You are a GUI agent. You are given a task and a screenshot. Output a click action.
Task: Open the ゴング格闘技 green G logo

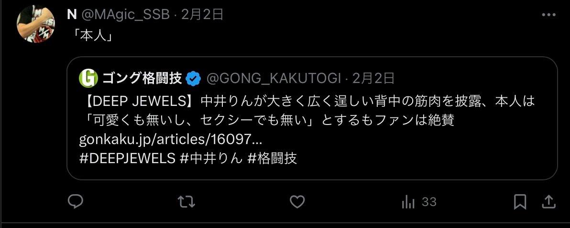(88, 78)
